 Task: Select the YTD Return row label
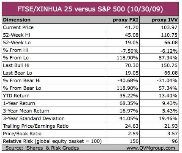(16, 96)
